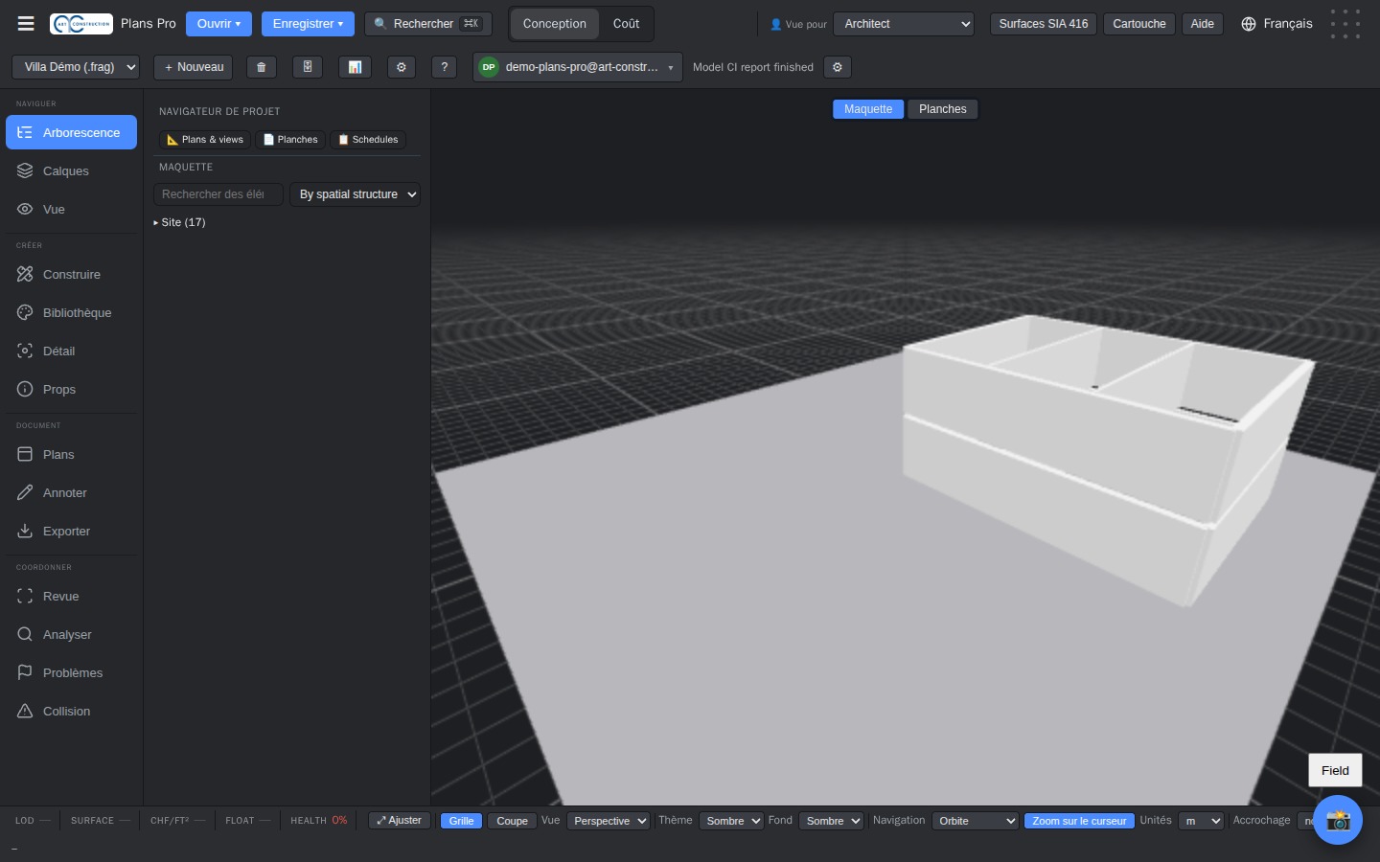Image resolution: width=1380 pixels, height=862 pixels.
Task: Switch to Coût mode
Action: pyautogui.click(x=626, y=24)
